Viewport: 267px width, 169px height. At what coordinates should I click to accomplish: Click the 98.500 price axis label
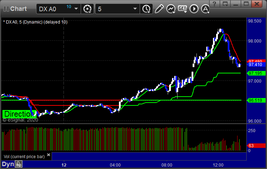[x=255, y=21]
